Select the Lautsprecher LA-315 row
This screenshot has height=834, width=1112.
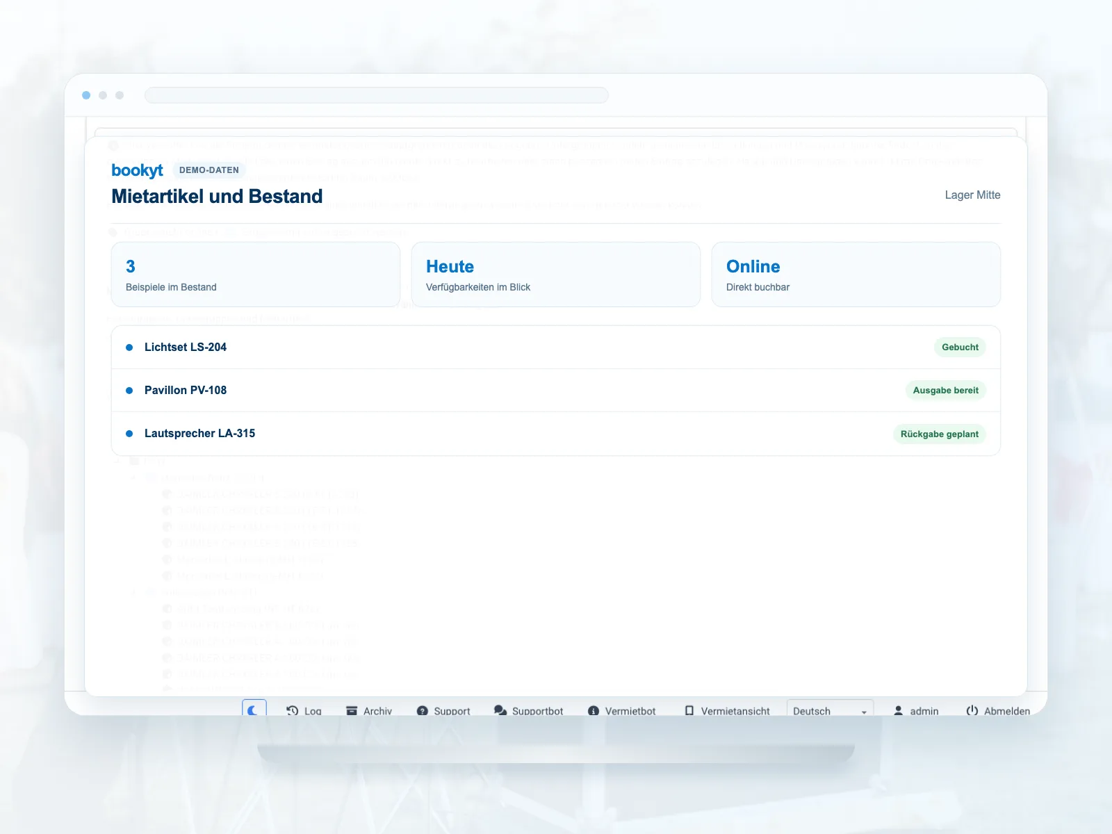coord(556,434)
